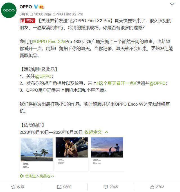Open the surfer beach photo thumbnail
180x192 pixels.
tap(37, 154)
